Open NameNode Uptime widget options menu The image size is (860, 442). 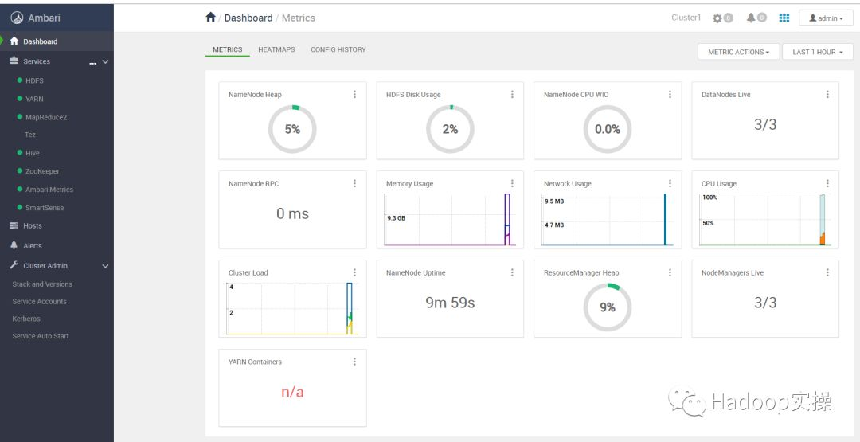pyautogui.click(x=512, y=272)
